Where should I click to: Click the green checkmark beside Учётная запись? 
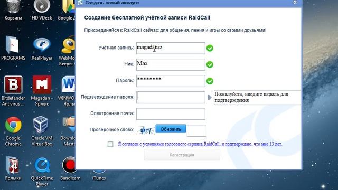point(210,48)
